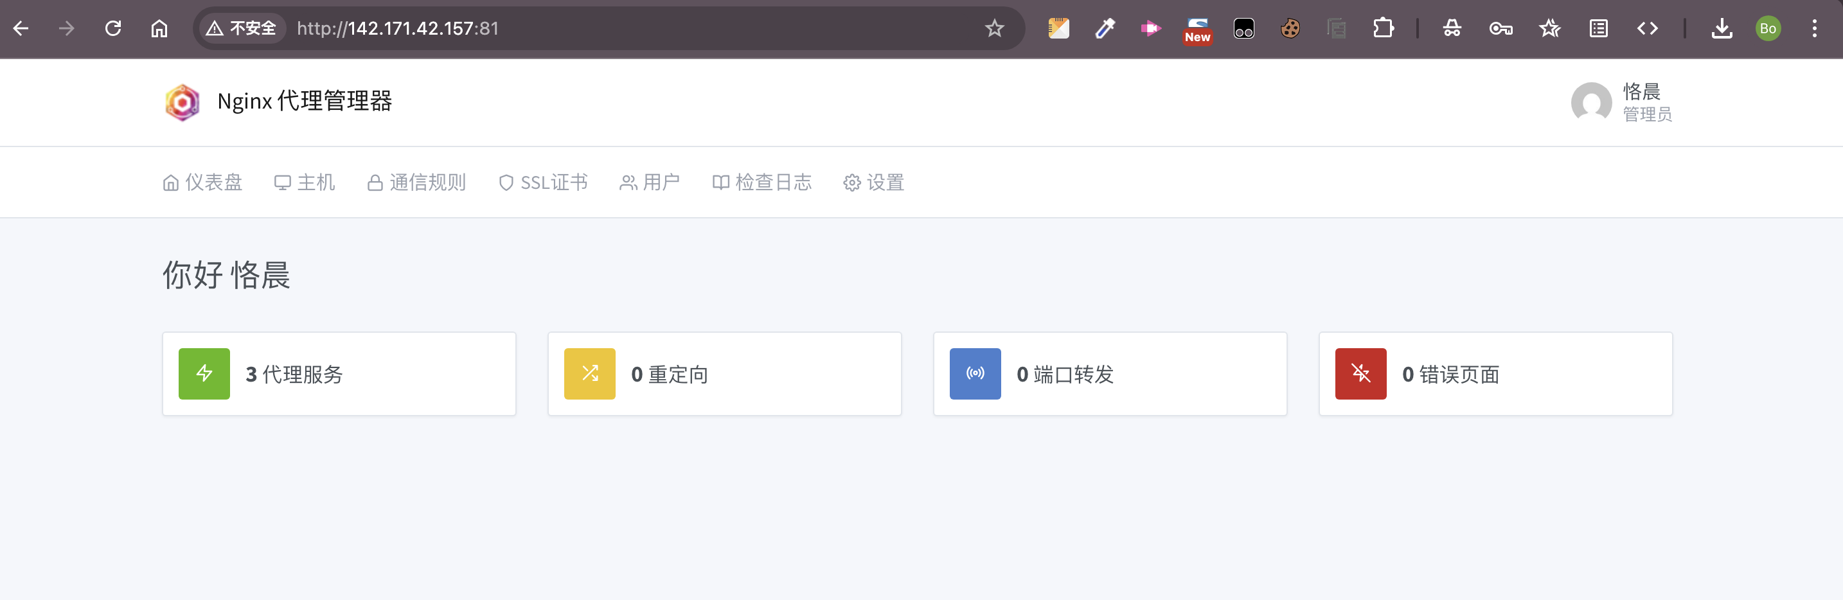Open the 通信规则 access list page
Image resolution: width=1843 pixels, height=600 pixels.
coord(416,182)
